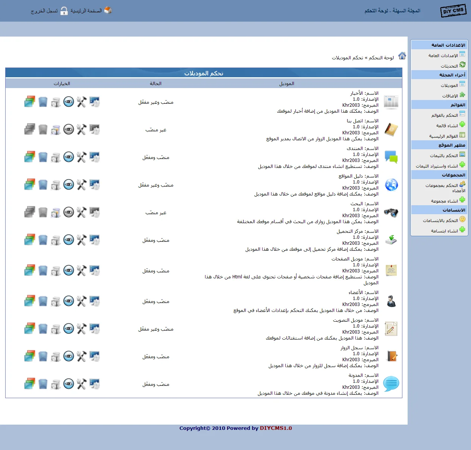Screen dimensions: 471x450
Task: Click the tools icon in the الأخبار module row
Action: tap(82, 102)
